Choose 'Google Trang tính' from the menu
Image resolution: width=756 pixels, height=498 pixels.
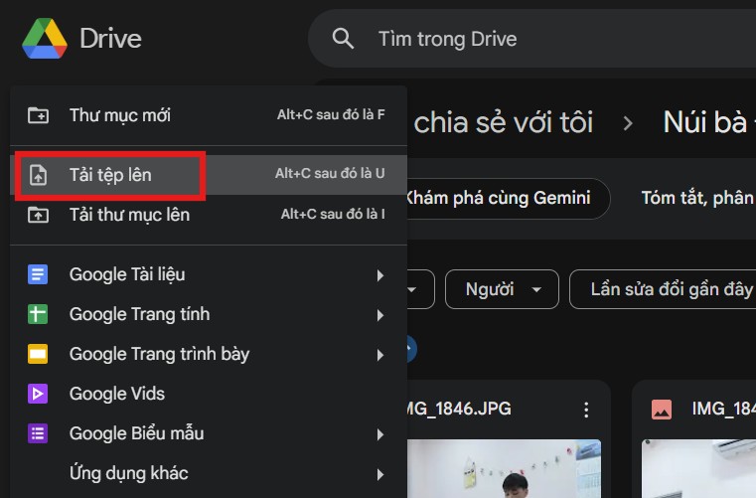point(209,314)
